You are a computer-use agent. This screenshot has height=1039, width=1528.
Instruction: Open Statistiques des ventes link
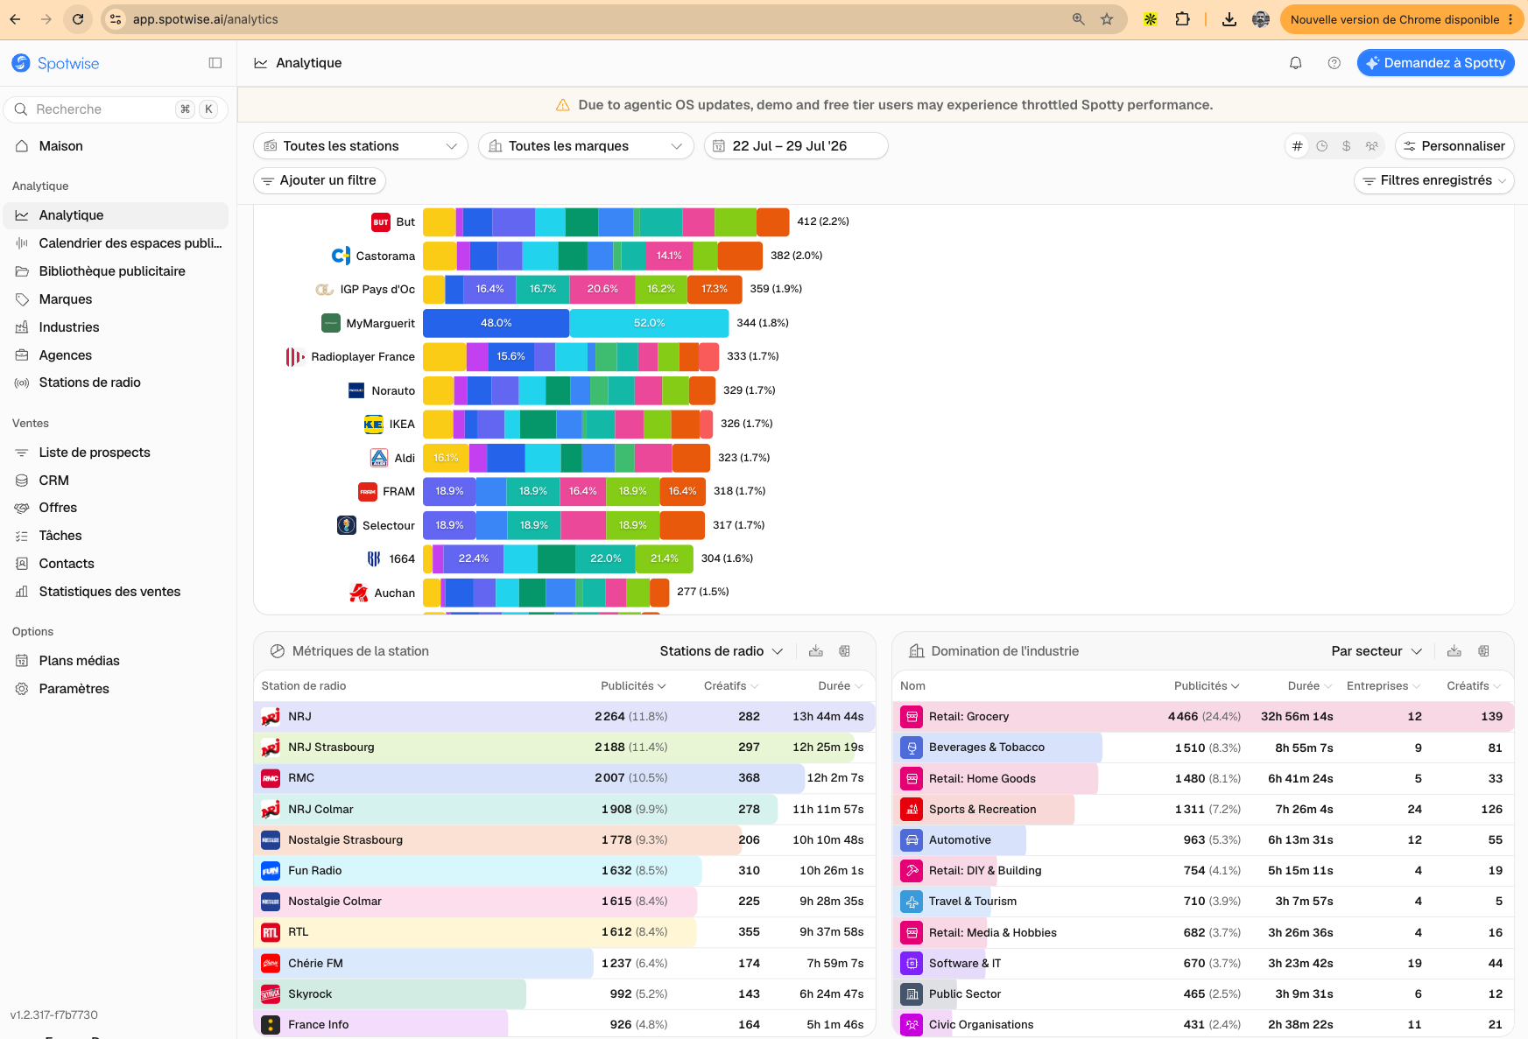[x=116, y=592]
